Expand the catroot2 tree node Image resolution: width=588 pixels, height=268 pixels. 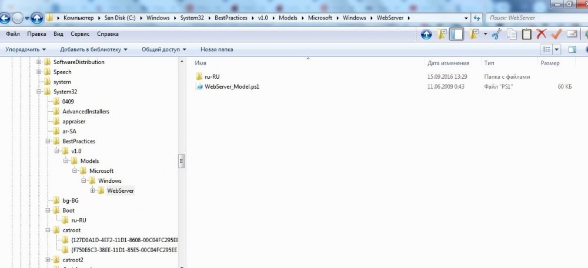pyautogui.click(x=48, y=260)
